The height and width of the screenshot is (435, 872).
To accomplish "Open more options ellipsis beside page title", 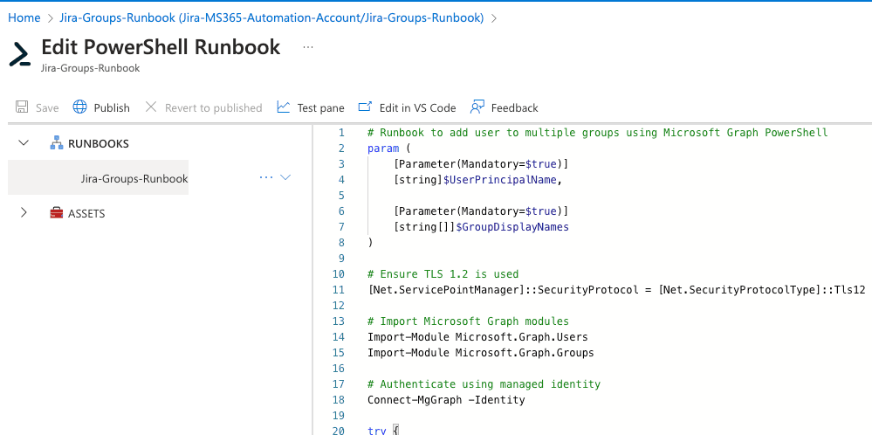I will [x=308, y=48].
